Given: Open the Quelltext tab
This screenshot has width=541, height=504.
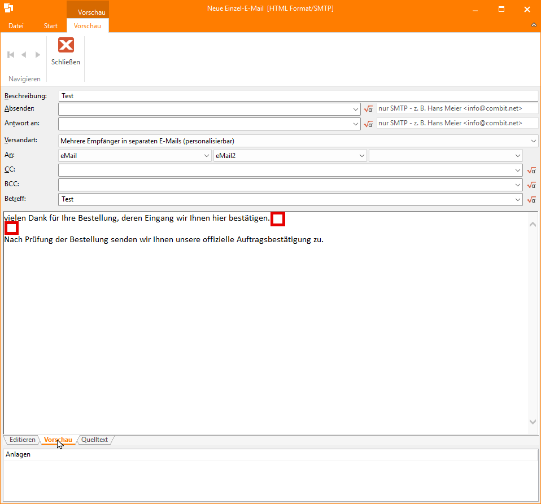Looking at the screenshot, I should pyautogui.click(x=94, y=440).
